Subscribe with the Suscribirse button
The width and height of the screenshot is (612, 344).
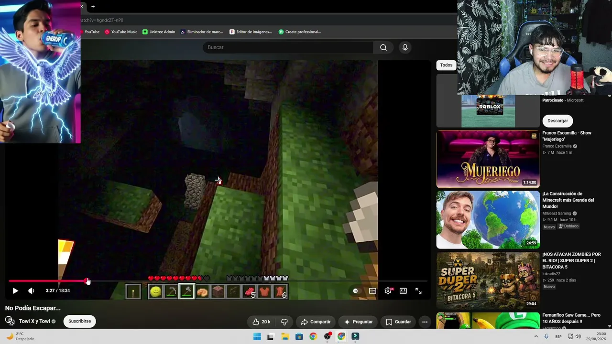pos(79,321)
